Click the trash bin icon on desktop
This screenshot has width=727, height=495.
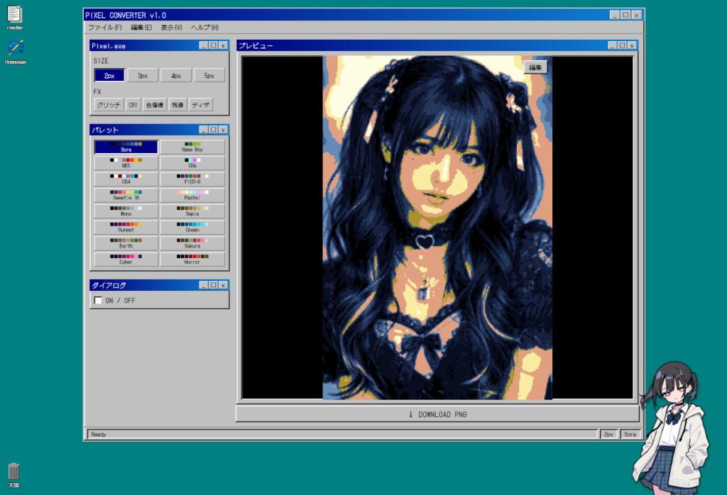pos(13,472)
